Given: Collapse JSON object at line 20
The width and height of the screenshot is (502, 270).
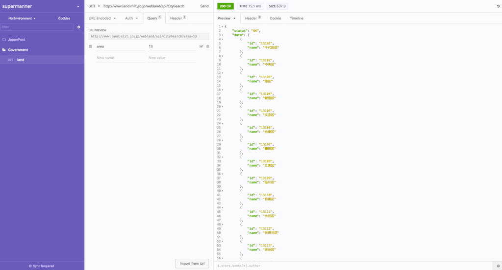Looking at the screenshot, I should point(223,107).
